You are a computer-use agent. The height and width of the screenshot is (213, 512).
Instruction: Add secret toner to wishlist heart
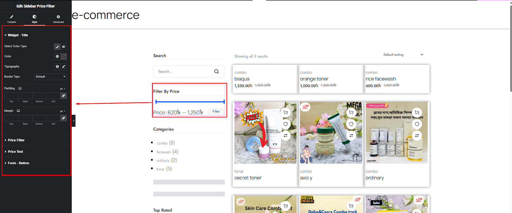(285, 124)
